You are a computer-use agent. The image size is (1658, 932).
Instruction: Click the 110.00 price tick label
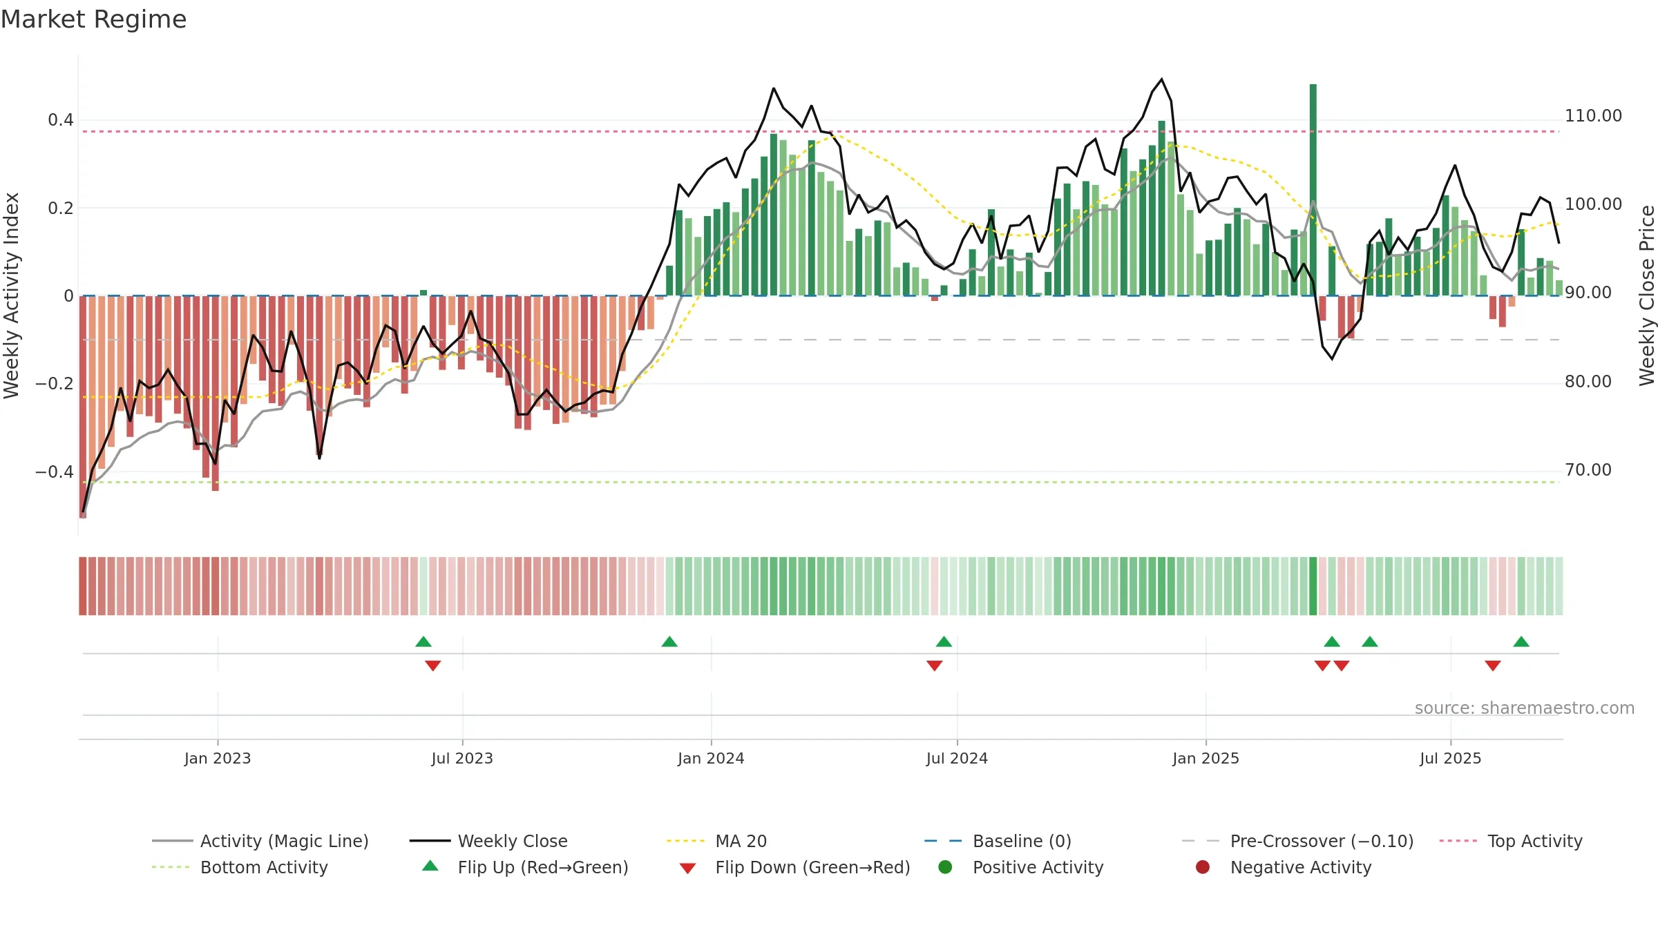click(1593, 116)
